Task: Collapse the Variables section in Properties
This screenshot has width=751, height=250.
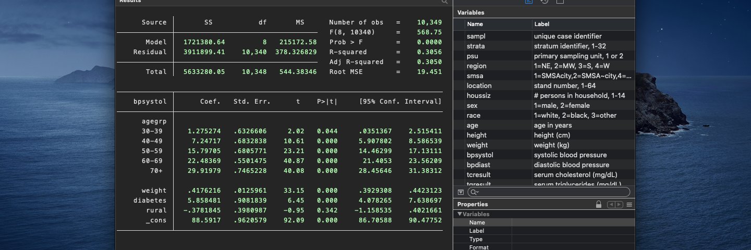Action: (x=460, y=214)
